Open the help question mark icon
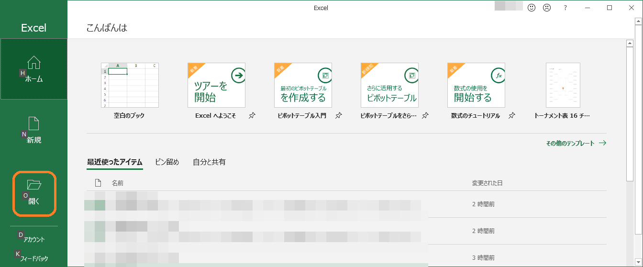This screenshot has height=267, width=643. 565,8
